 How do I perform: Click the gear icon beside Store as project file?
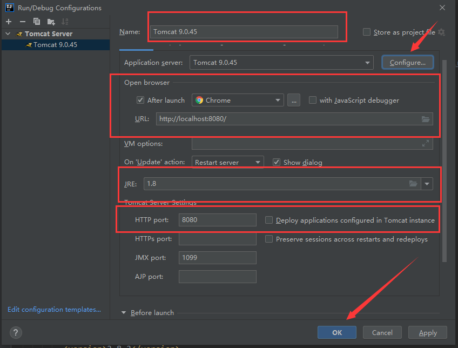[442, 32]
